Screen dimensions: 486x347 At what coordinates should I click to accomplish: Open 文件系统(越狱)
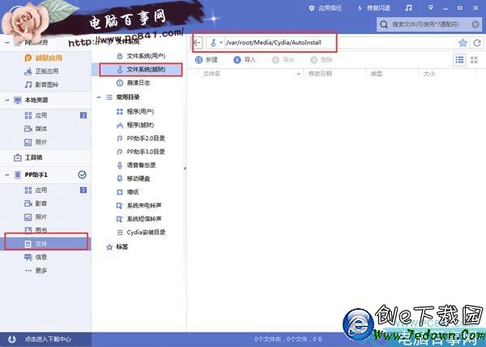141,70
